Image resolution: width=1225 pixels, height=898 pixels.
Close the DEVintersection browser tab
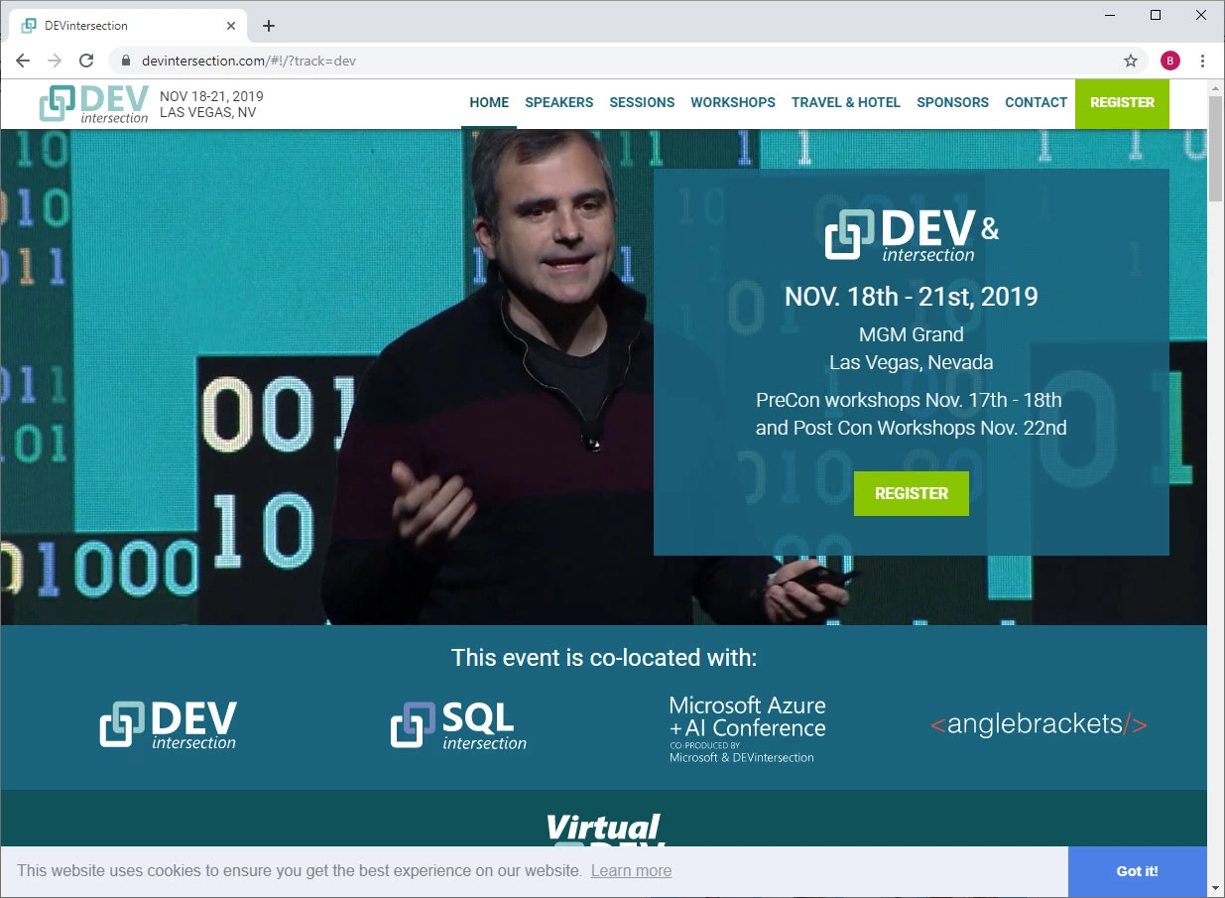tap(232, 26)
